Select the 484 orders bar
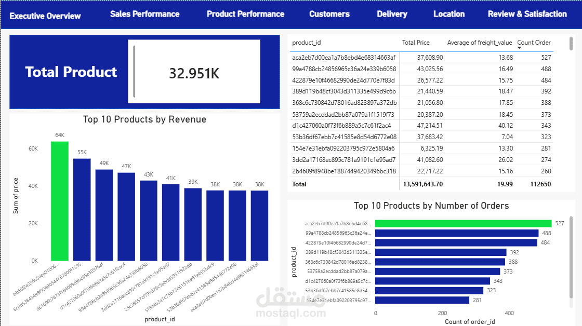Image resolution: width=582 pixels, height=326 pixels. [456, 242]
